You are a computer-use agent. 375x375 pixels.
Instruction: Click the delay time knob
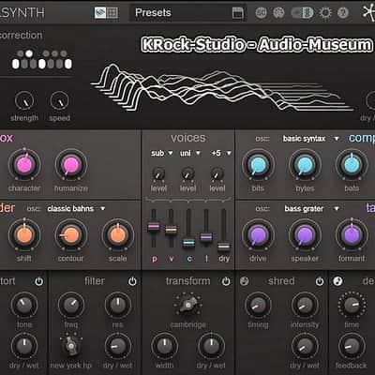(x=352, y=305)
